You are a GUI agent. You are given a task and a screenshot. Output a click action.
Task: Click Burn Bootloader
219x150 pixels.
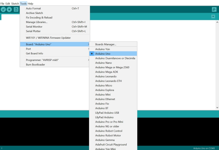tap(35, 65)
